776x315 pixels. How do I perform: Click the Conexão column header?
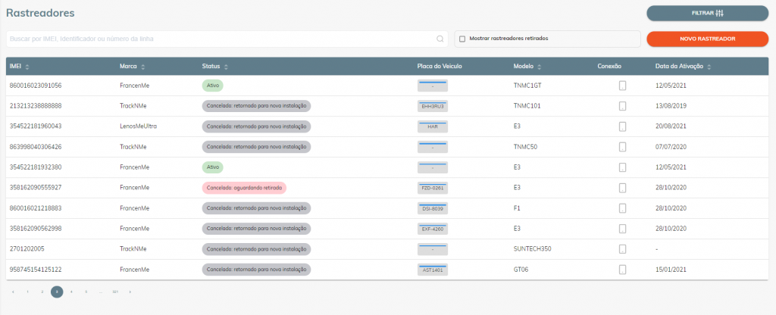609,67
